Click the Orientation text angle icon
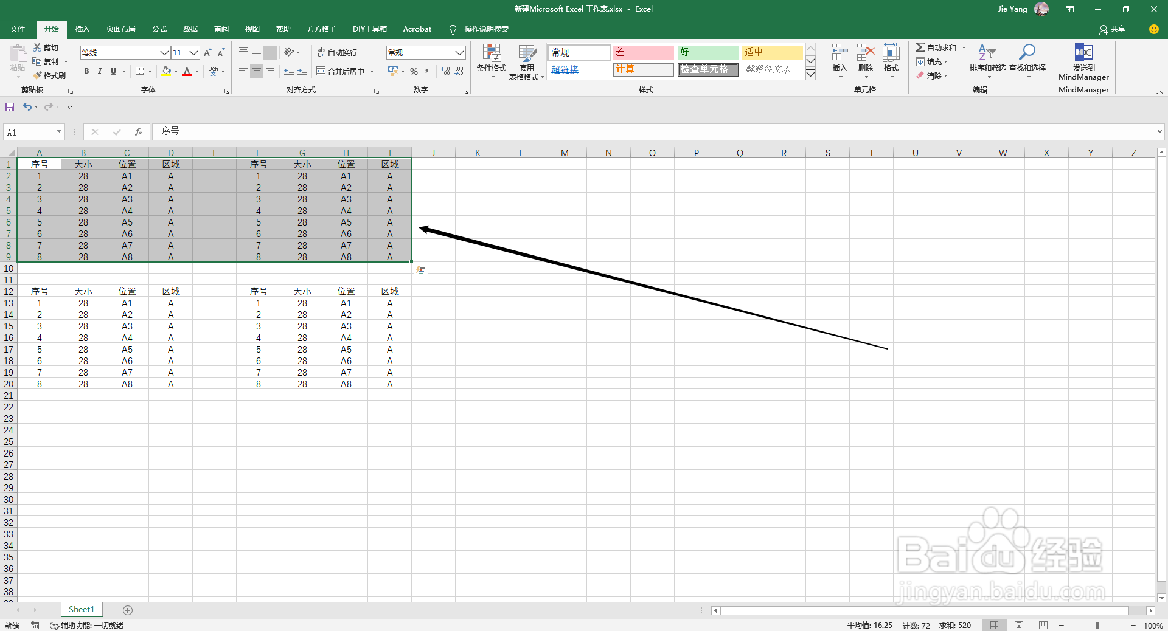This screenshot has height=631, width=1168. coord(289,52)
